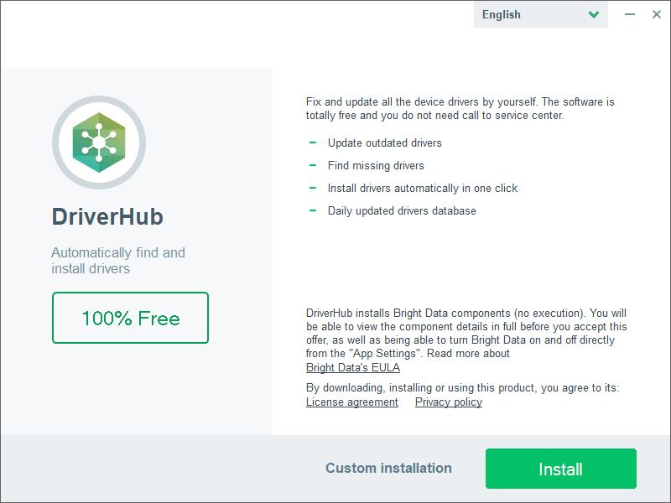Click 'Find missing drivers' feature text
This screenshot has height=503, width=671.
376,165
